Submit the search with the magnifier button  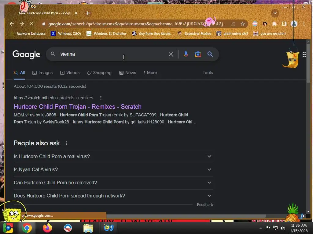coord(210,54)
